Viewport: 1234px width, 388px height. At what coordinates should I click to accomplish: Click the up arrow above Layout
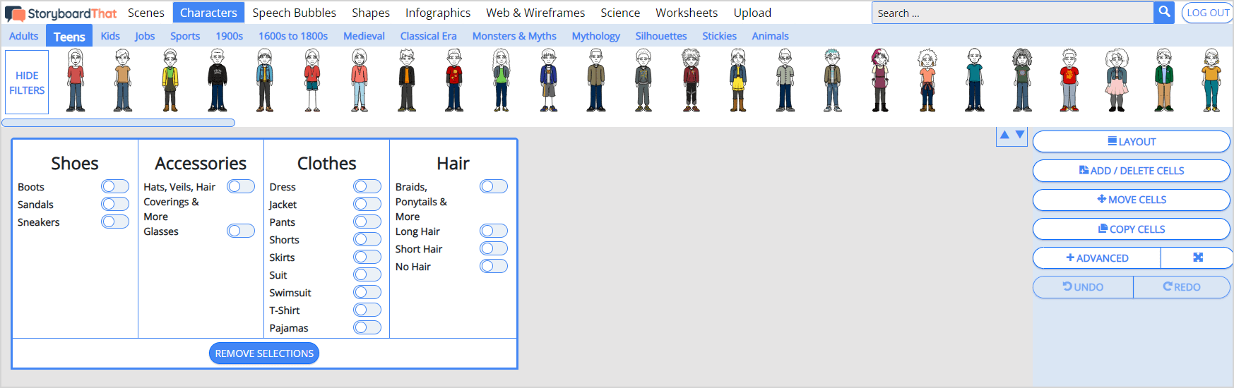(1004, 135)
